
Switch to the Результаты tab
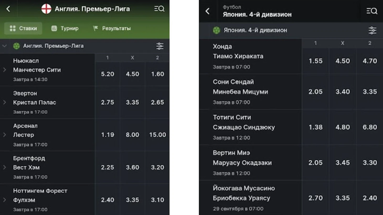[111, 28]
